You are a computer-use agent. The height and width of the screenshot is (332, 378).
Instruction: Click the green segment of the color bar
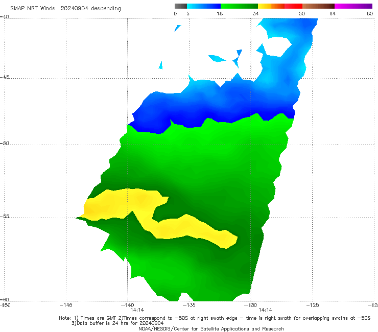(239, 6)
